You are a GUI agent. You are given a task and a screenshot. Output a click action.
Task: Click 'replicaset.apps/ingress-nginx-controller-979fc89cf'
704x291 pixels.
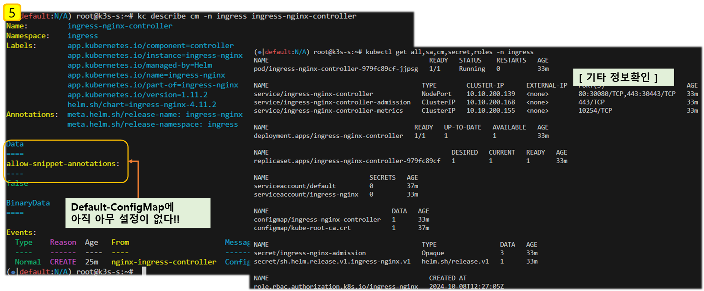click(347, 161)
